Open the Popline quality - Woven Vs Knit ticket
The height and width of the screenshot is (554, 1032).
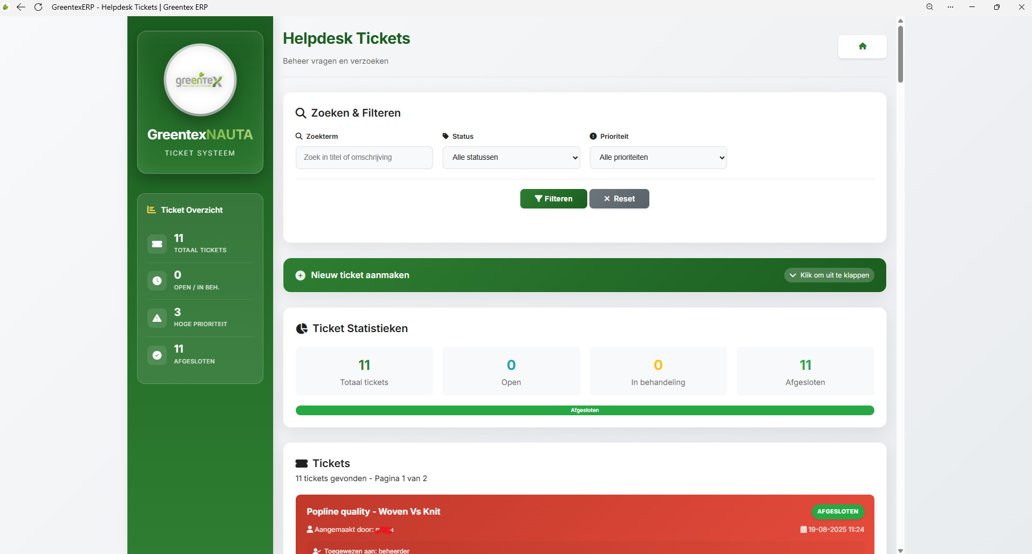click(x=374, y=511)
